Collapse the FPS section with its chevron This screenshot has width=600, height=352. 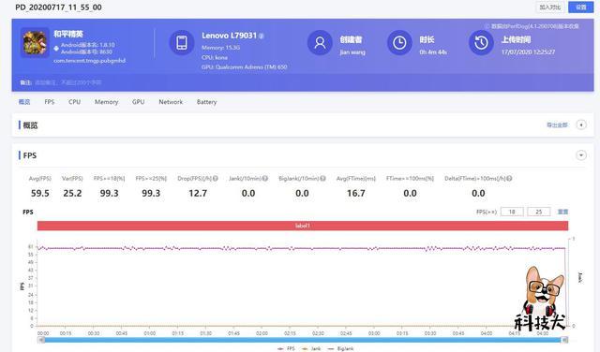581,155
